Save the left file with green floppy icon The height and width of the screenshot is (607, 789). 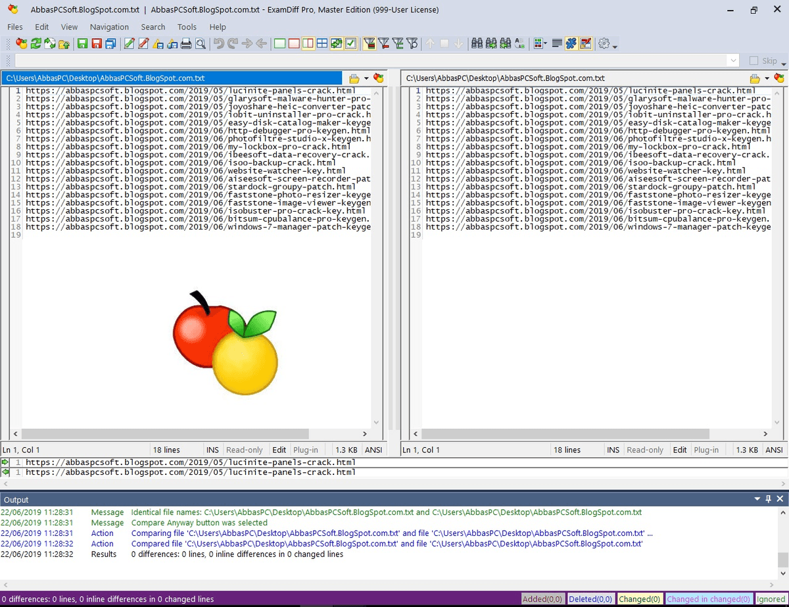(82, 44)
